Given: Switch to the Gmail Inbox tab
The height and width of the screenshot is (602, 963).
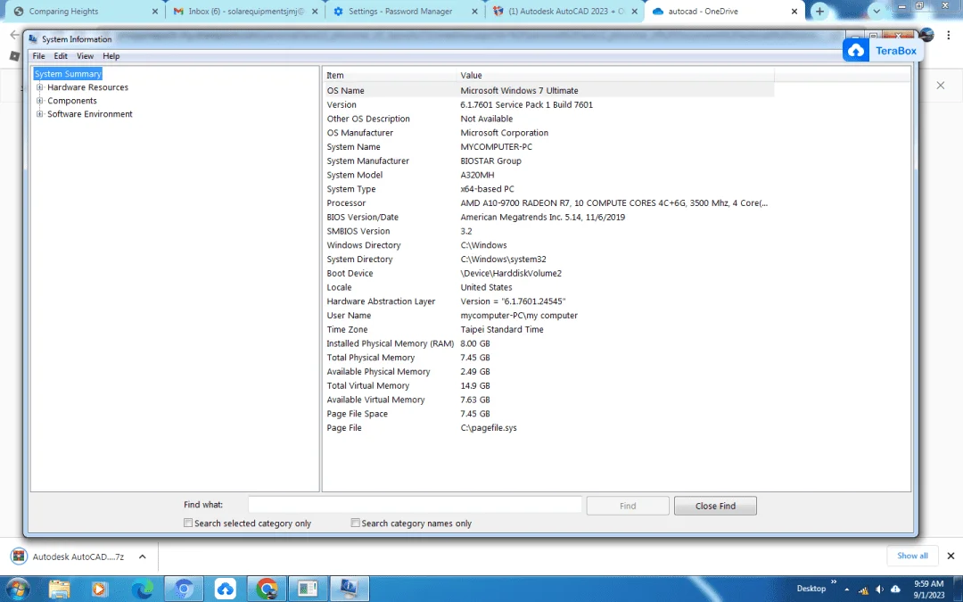Looking at the screenshot, I should click(244, 11).
